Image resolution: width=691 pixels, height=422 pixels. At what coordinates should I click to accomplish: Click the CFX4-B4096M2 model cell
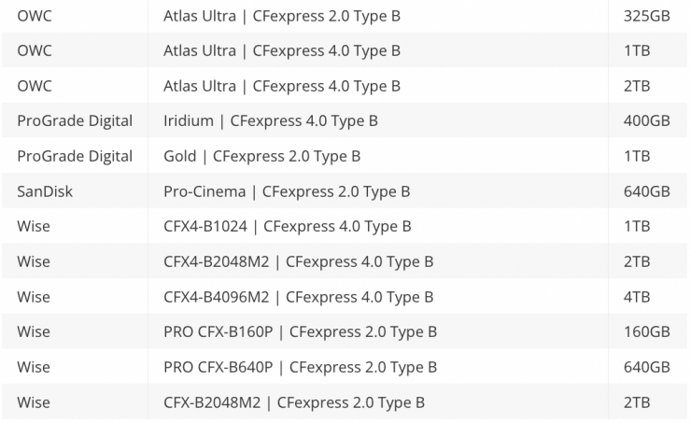coord(298,297)
